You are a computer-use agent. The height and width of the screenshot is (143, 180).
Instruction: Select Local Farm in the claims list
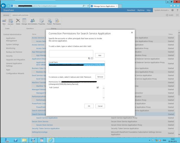point(77,62)
